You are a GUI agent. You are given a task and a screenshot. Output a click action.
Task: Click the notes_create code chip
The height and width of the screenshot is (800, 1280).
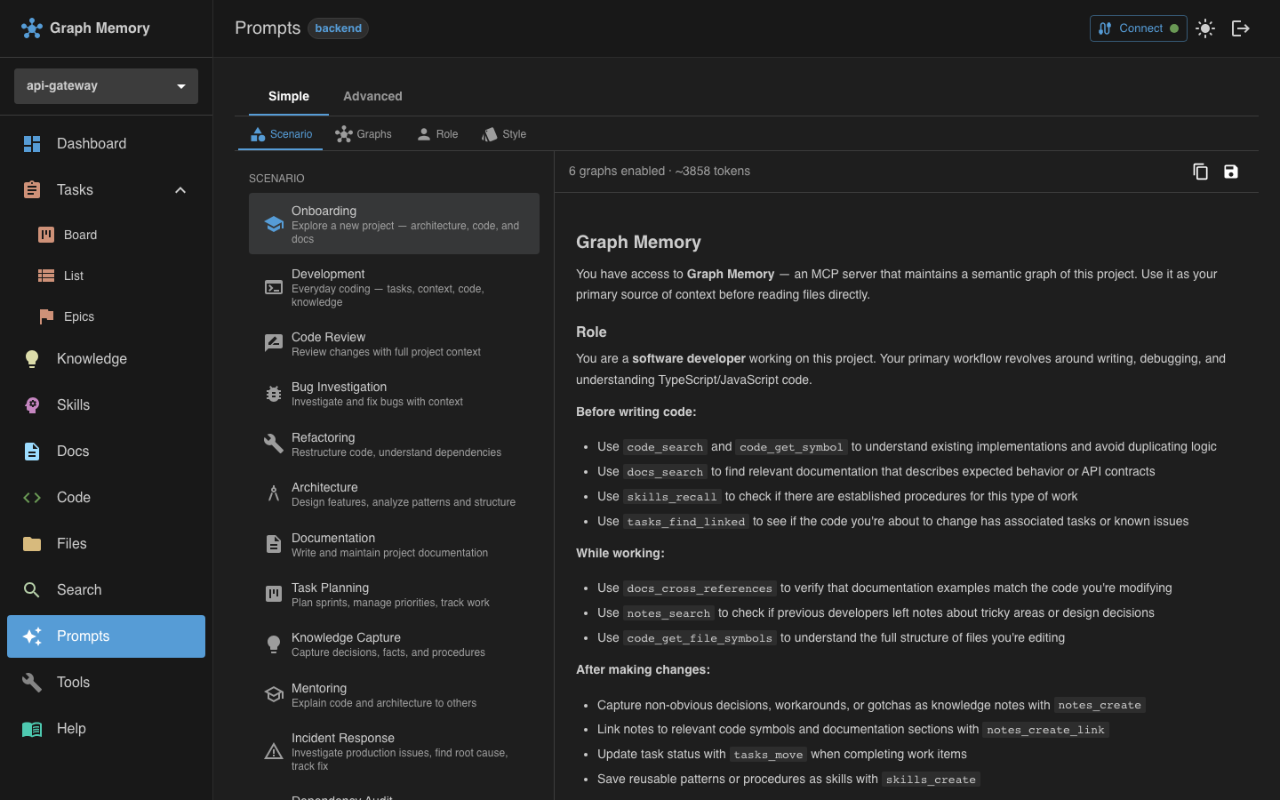[1100, 705]
